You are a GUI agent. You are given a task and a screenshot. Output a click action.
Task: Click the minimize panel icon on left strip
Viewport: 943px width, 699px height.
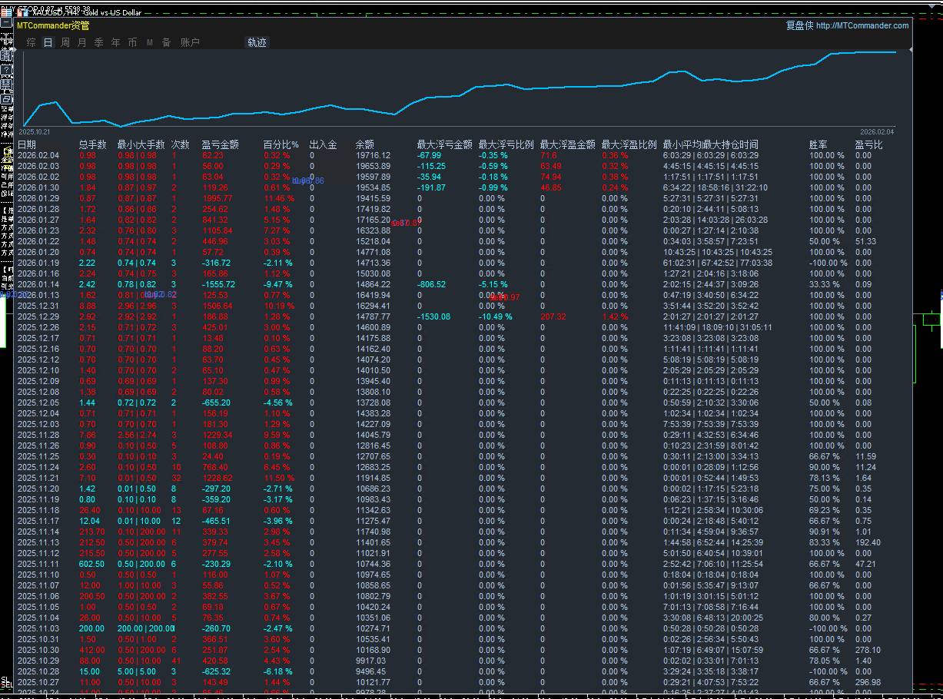7,22
